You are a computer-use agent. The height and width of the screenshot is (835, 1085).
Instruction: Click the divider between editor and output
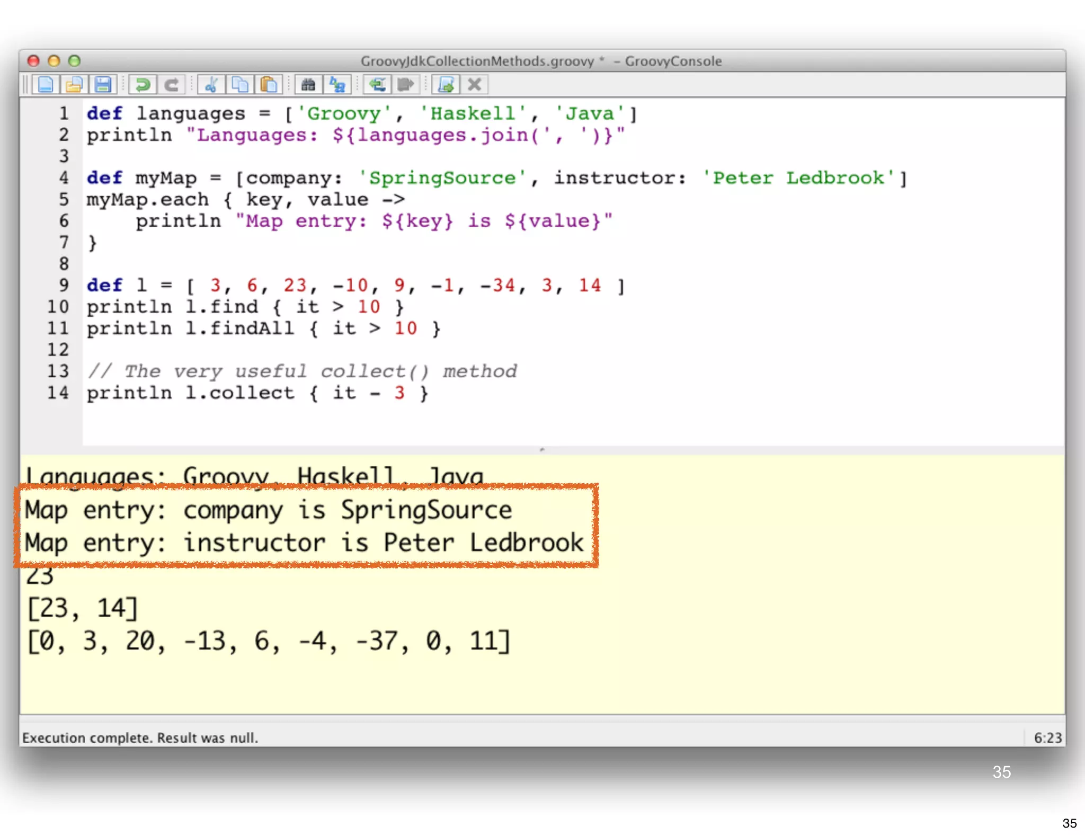pos(542,450)
